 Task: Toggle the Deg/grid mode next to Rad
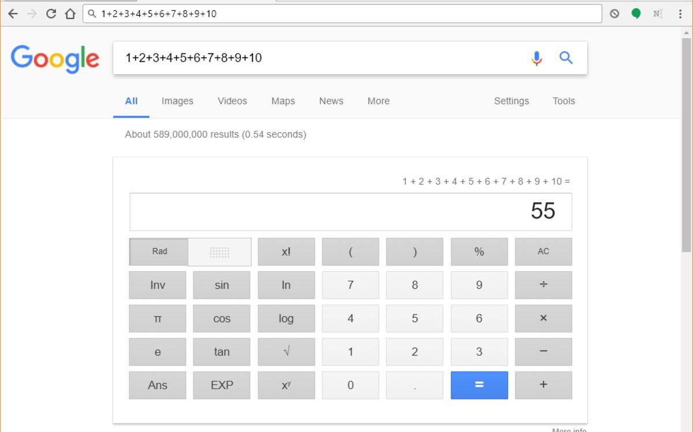[x=219, y=252]
